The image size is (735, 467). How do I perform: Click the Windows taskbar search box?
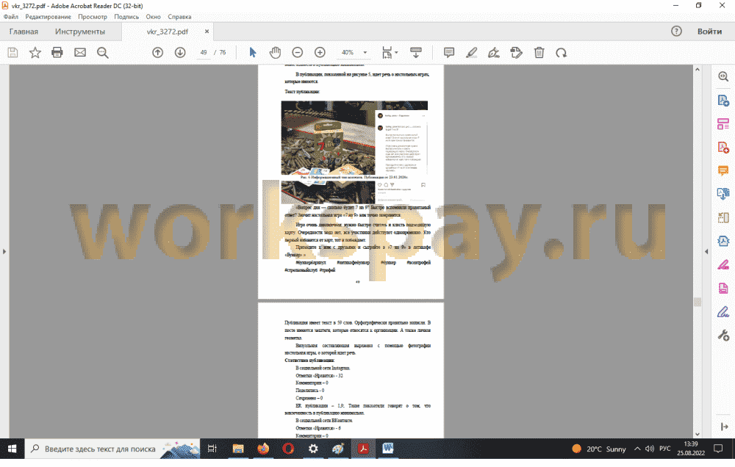[112, 449]
